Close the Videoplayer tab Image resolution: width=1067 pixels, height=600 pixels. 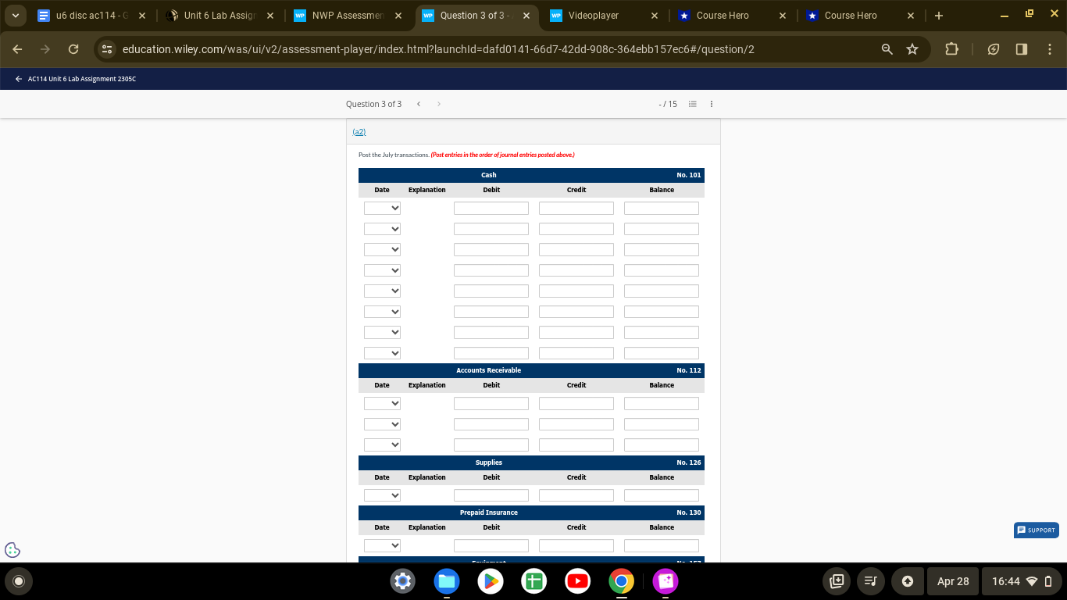point(655,16)
